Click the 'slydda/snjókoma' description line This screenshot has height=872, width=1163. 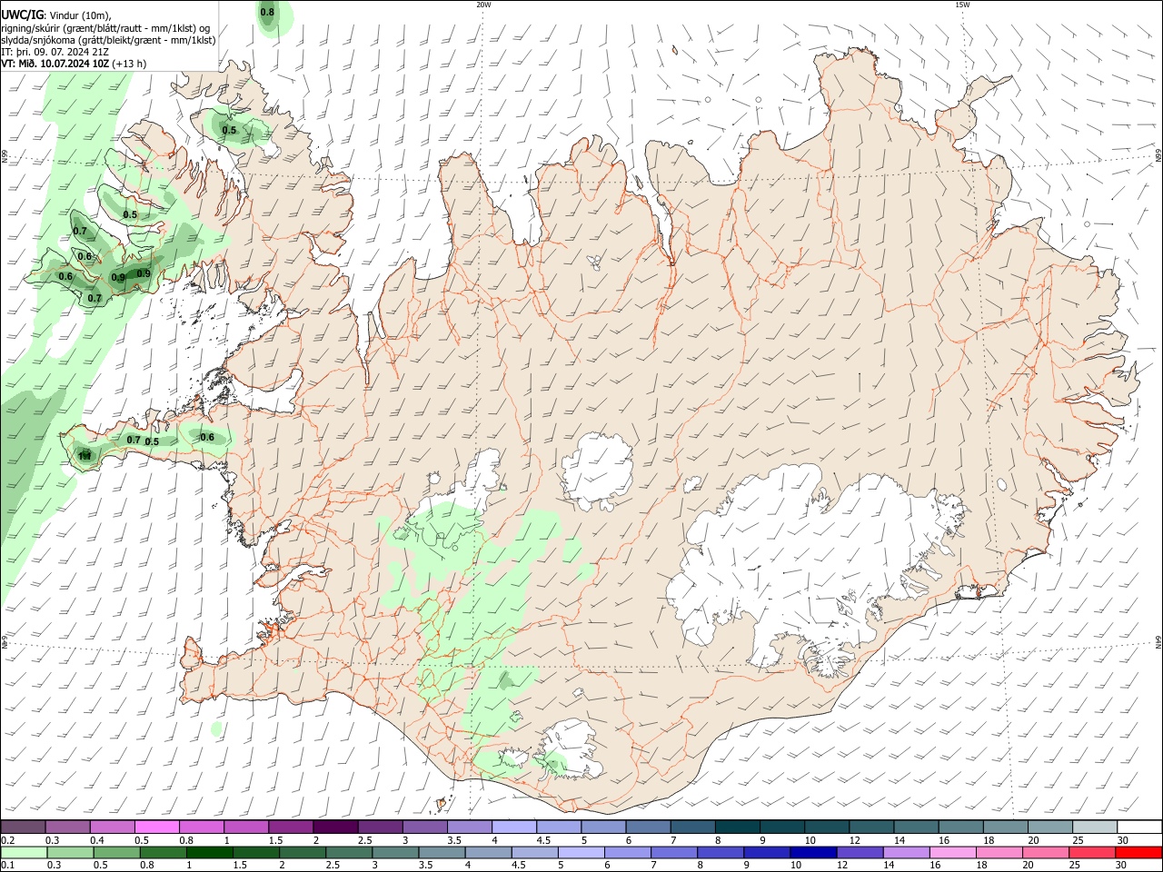[x=108, y=40]
